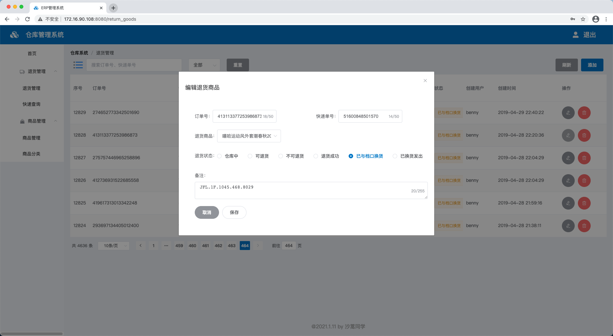This screenshot has height=336, width=613.
Task: Go to page 1
Action: 154,246
